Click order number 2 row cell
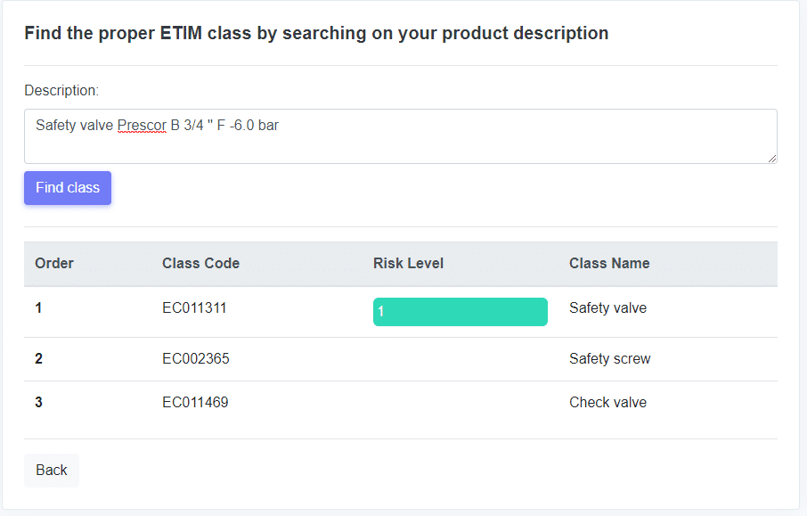 (38, 358)
